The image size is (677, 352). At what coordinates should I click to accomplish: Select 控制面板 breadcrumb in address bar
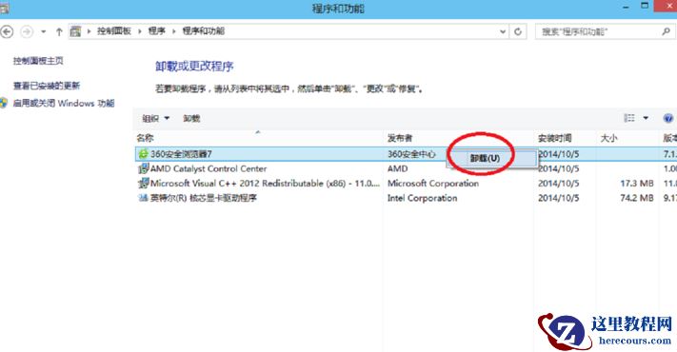(x=114, y=31)
